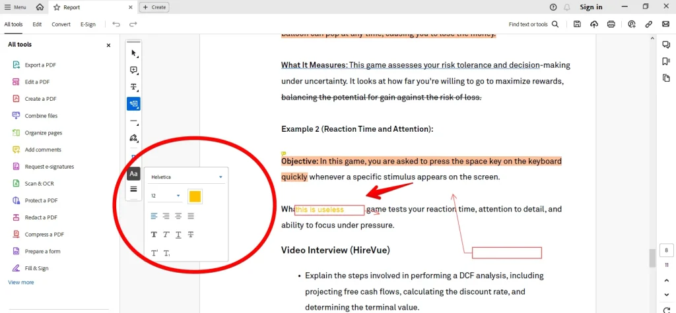Click the View more link
676x313 pixels.
pyautogui.click(x=20, y=283)
